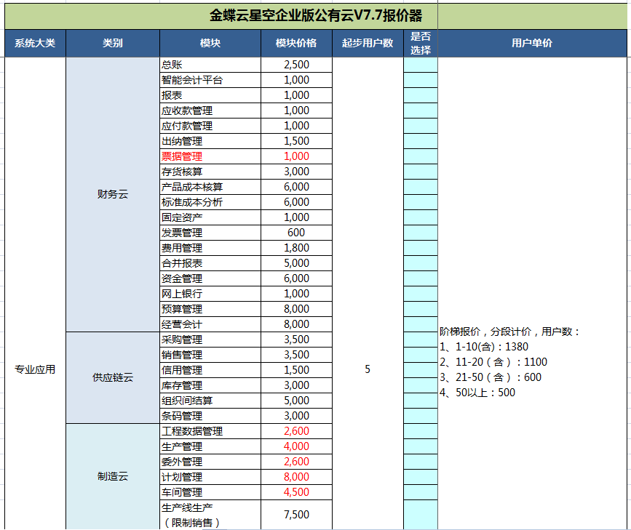Select the 是否选择 header cell
The width and height of the screenshot is (631, 530).
(421, 43)
